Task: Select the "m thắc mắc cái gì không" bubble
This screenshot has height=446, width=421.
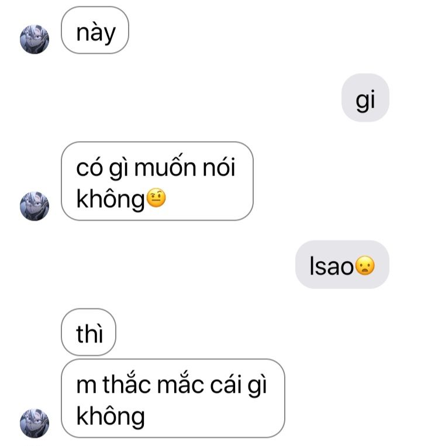Action: pyautogui.click(x=172, y=398)
